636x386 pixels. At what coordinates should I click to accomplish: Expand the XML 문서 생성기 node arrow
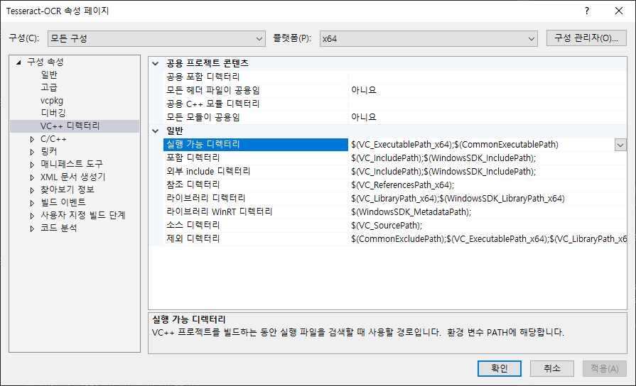(33, 177)
